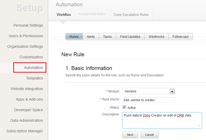Open the Webhooks sub-tab

pos(156,37)
